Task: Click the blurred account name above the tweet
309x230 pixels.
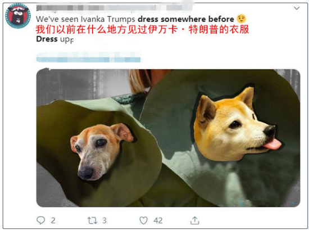Action: 114,8
